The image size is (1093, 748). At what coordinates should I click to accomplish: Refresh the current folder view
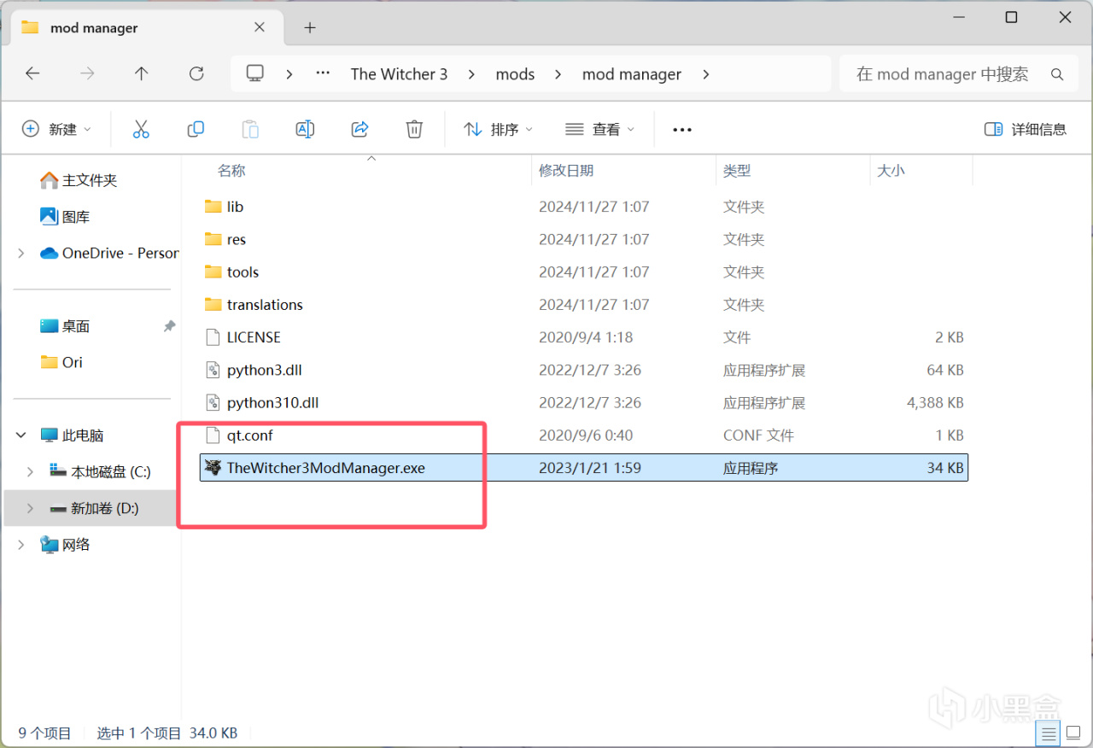coord(196,73)
